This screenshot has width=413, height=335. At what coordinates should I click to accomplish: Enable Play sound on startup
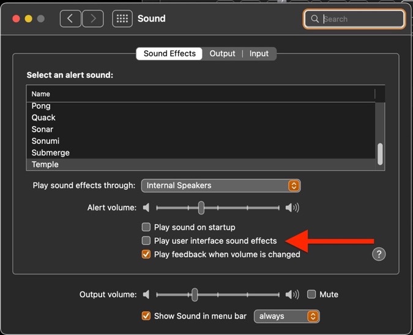click(146, 227)
